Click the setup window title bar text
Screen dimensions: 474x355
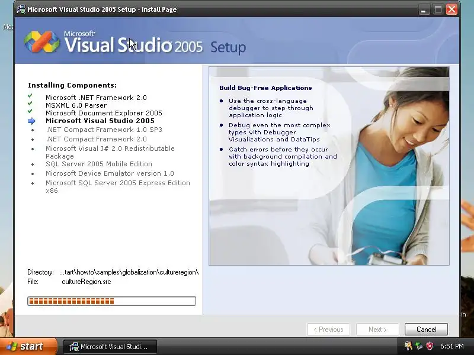[102, 9]
